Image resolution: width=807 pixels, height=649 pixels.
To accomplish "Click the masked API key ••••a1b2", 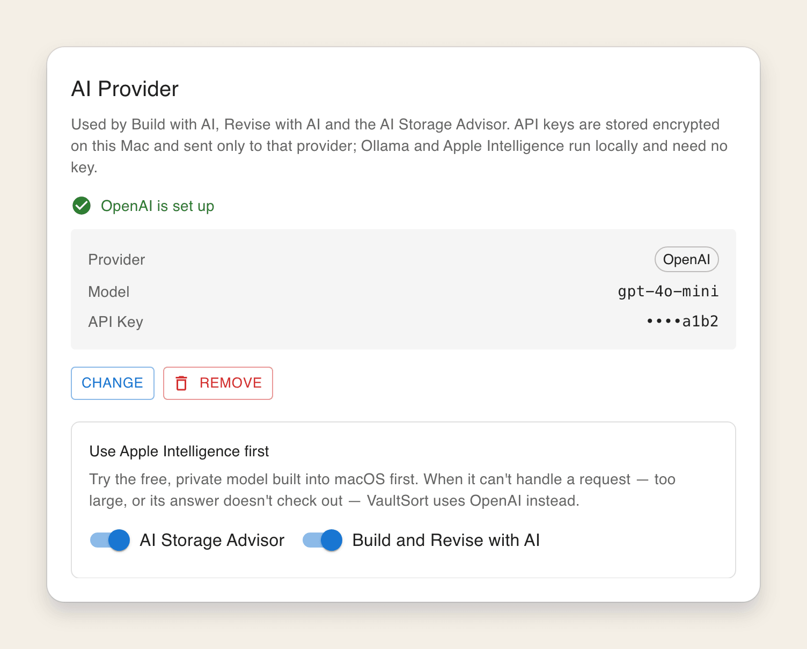I will 683,322.
